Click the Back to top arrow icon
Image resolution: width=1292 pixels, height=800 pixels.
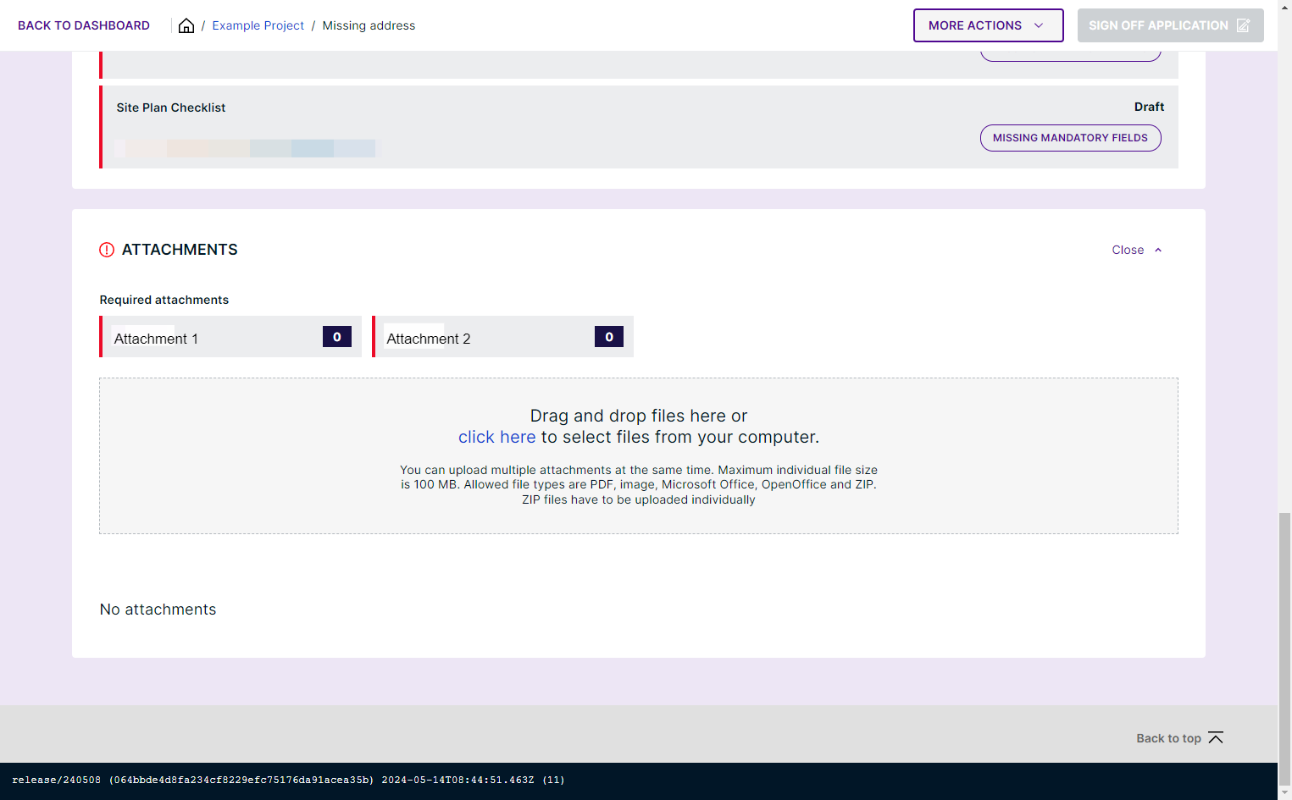pyautogui.click(x=1216, y=738)
